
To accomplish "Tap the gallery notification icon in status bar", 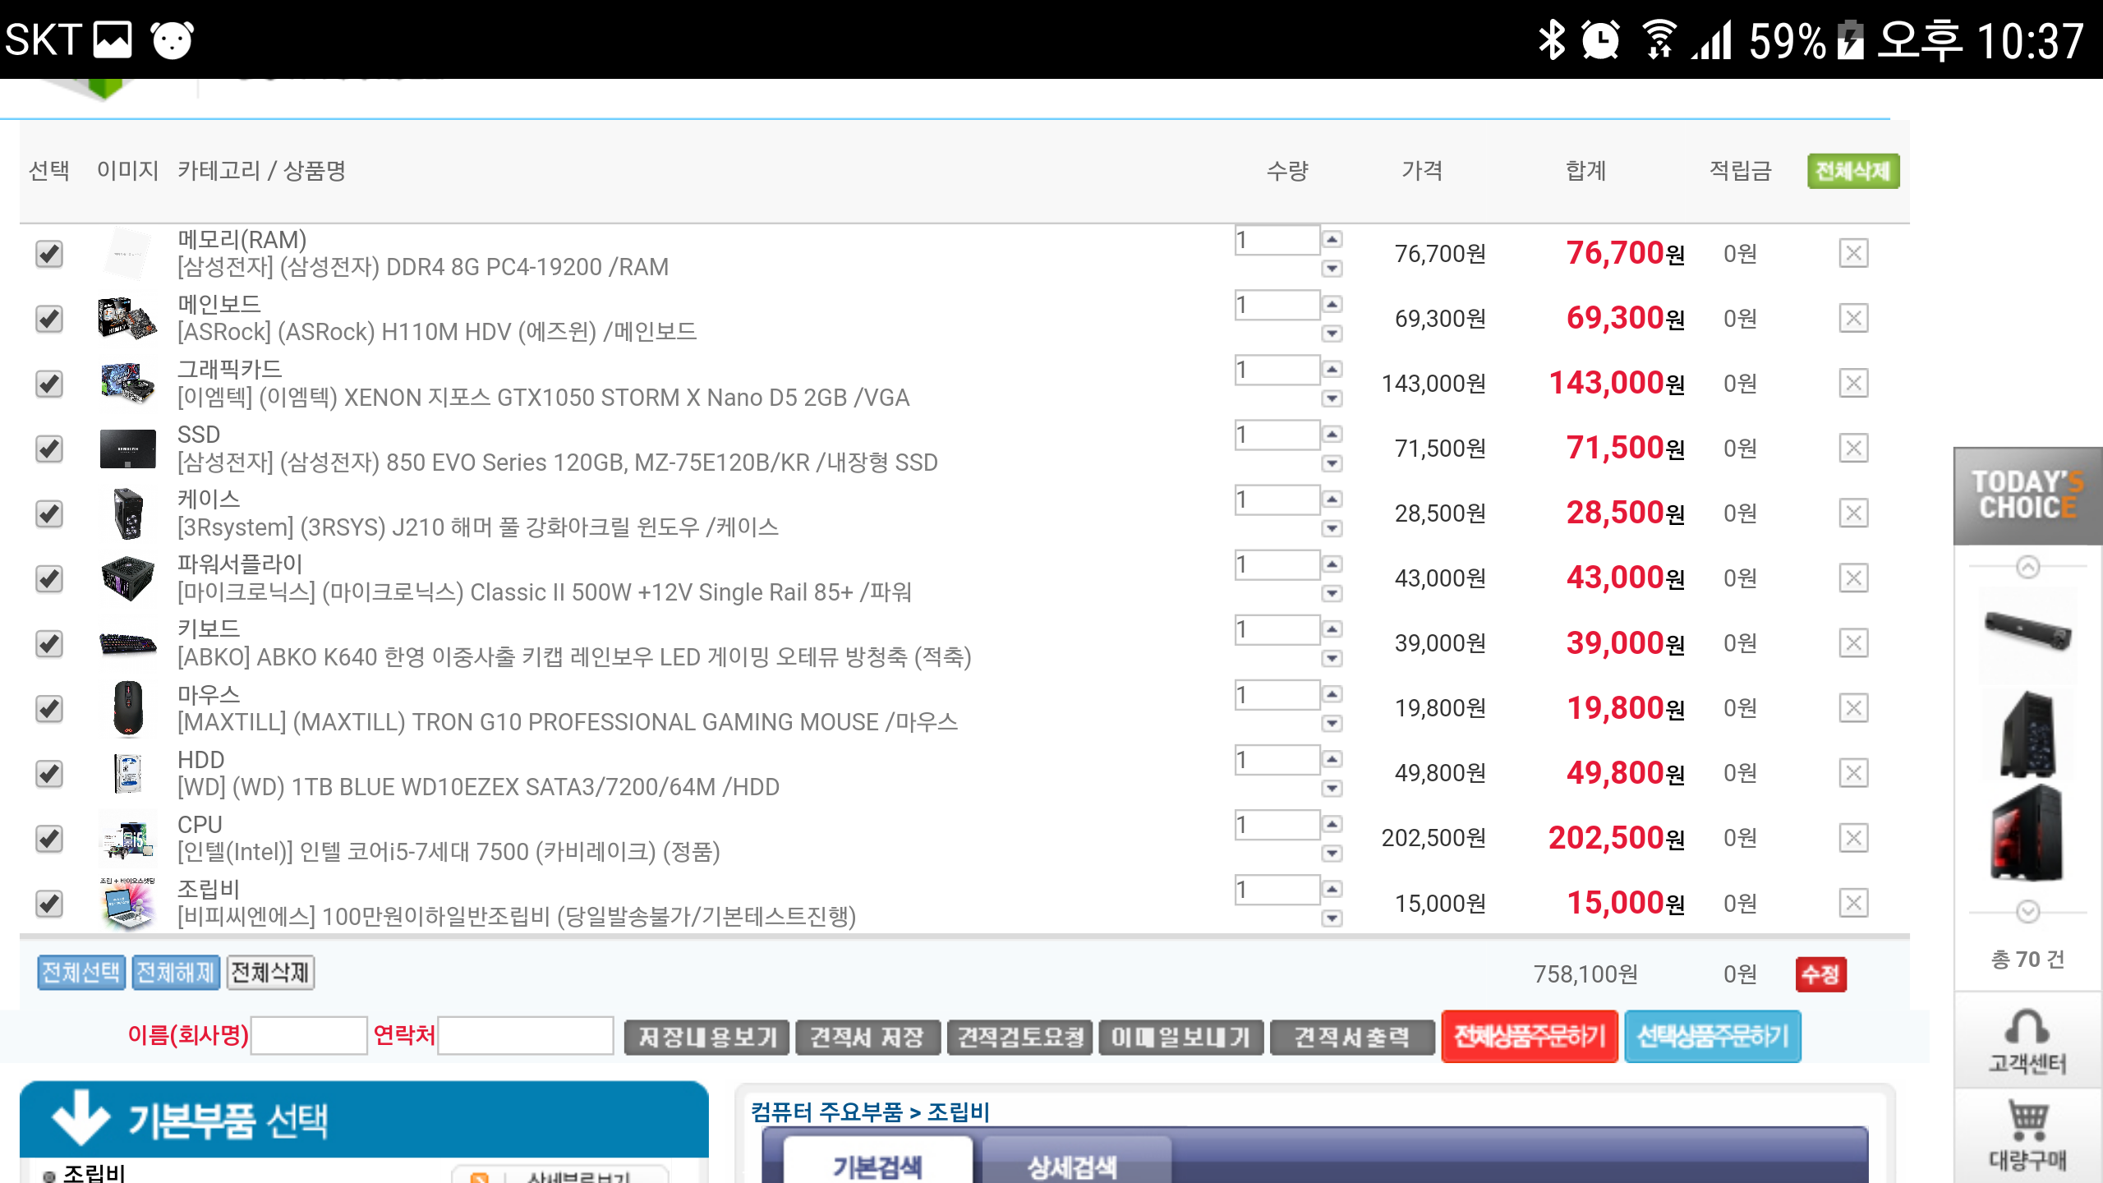I will click(x=113, y=39).
